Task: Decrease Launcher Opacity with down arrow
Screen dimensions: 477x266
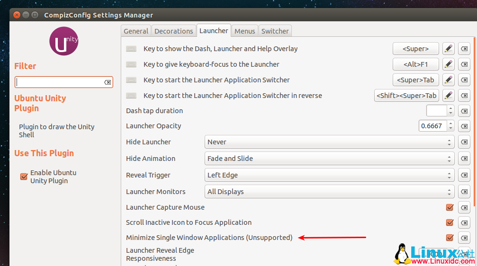Action: [x=450, y=128]
